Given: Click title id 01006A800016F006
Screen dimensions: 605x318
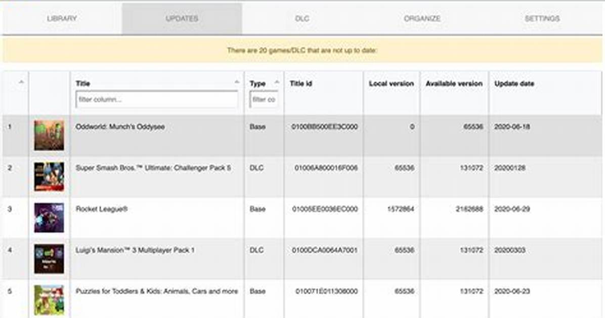Looking at the screenshot, I should click(326, 168).
